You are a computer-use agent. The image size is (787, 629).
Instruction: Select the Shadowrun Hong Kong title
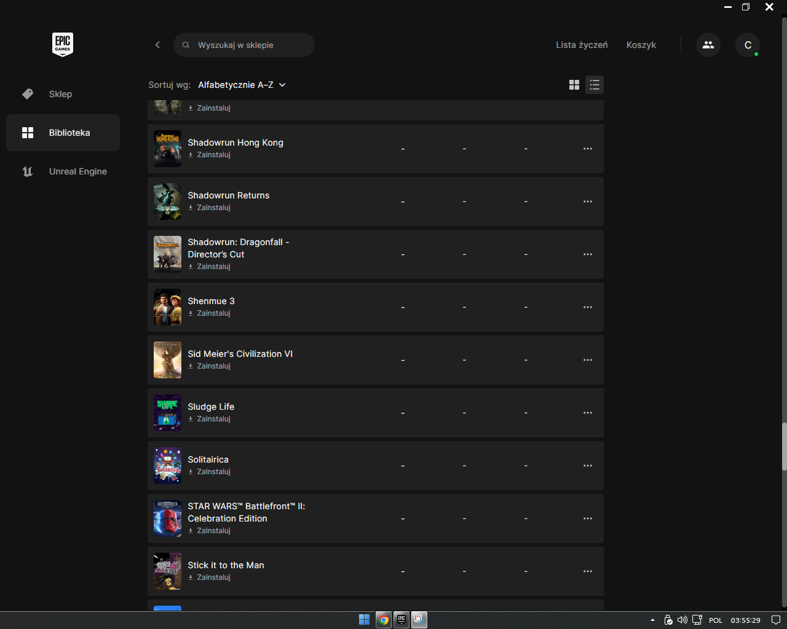[235, 143]
